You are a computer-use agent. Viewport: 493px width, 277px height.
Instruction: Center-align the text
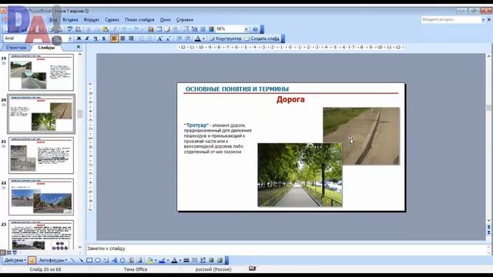[x=122, y=38]
